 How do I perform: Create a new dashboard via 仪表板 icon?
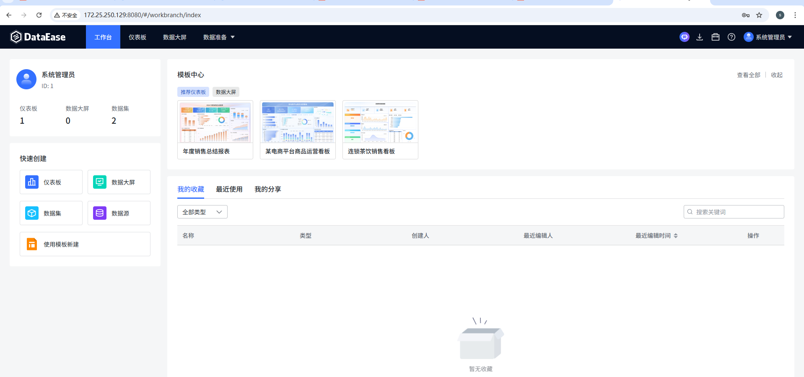(x=32, y=182)
